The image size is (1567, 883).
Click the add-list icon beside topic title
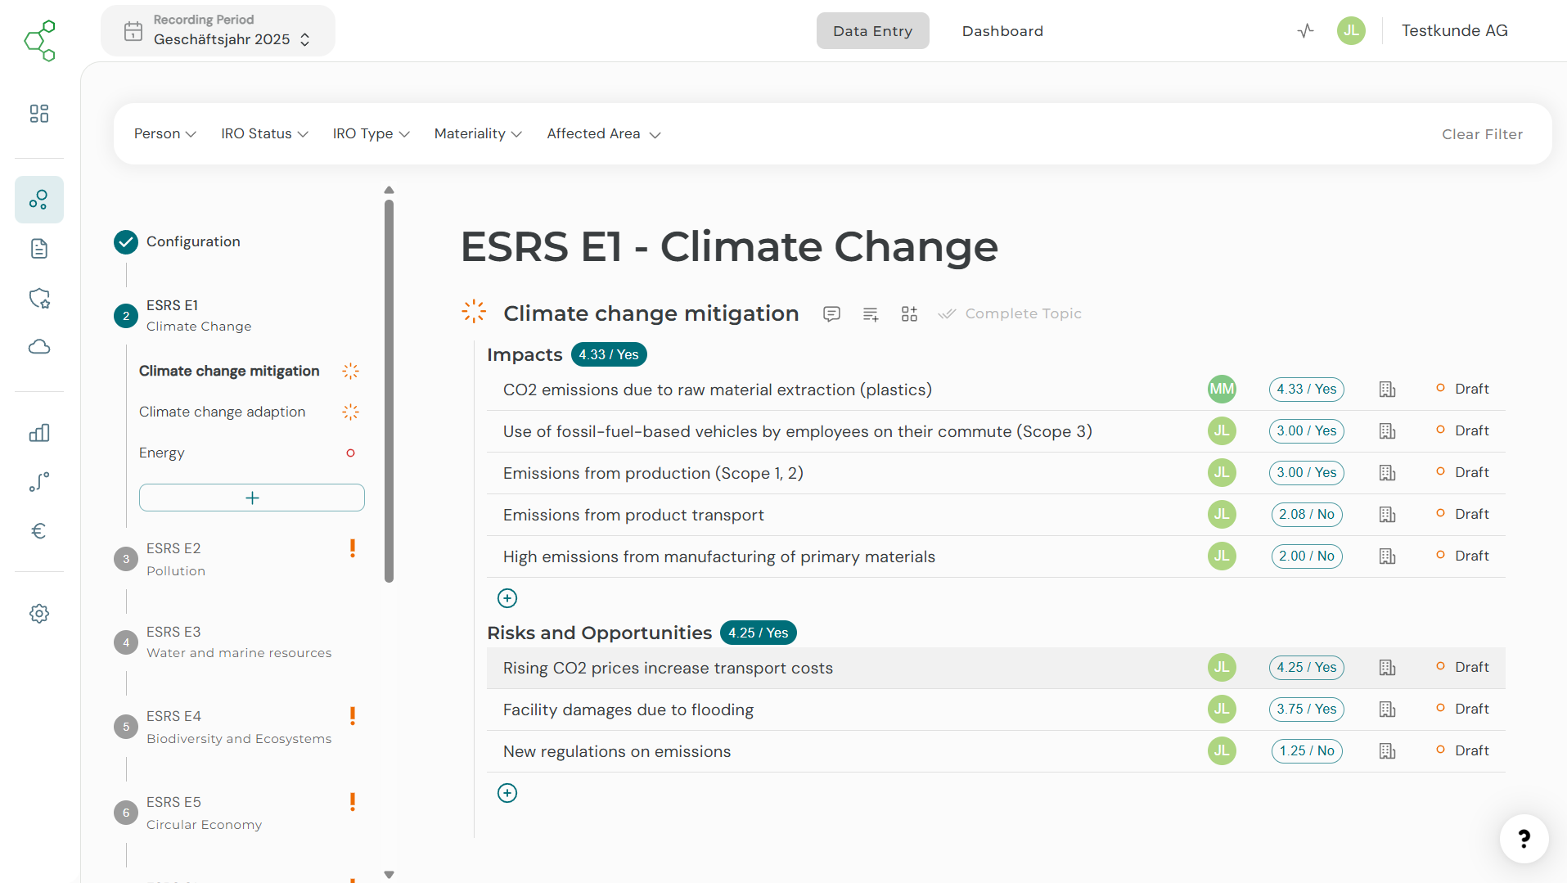tap(871, 314)
